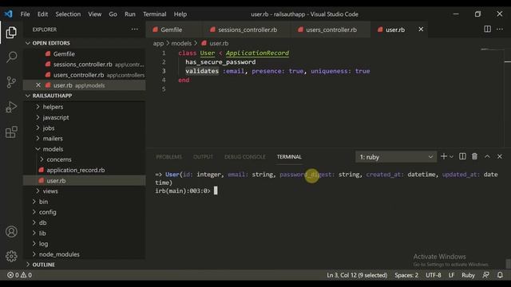Image resolution: width=511 pixels, height=287 pixels.
Task: Open the Selection menu
Action: pyautogui.click(x=68, y=14)
